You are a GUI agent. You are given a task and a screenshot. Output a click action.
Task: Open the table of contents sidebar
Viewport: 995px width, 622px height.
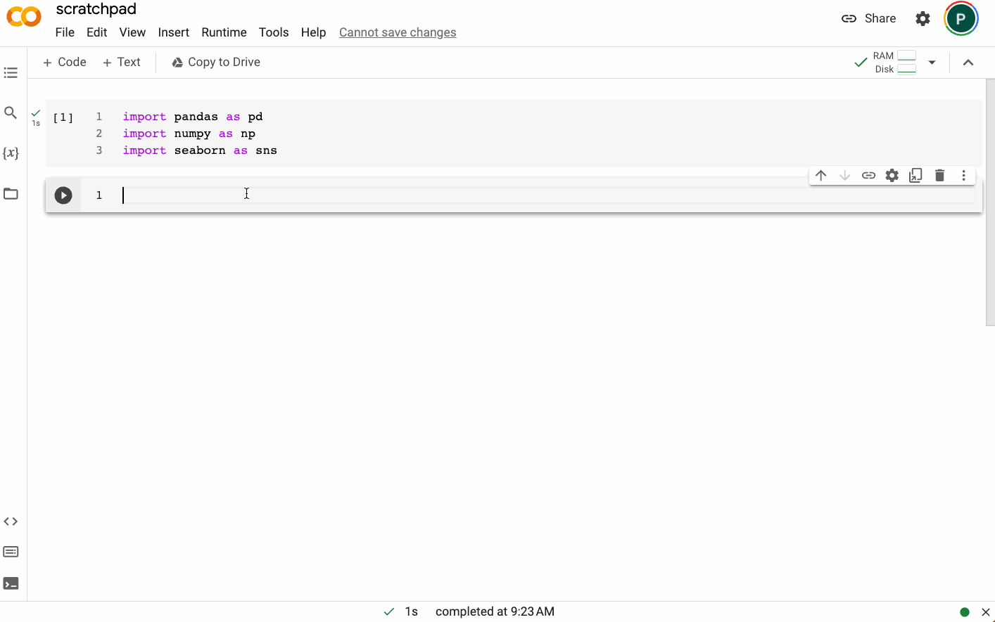click(11, 72)
